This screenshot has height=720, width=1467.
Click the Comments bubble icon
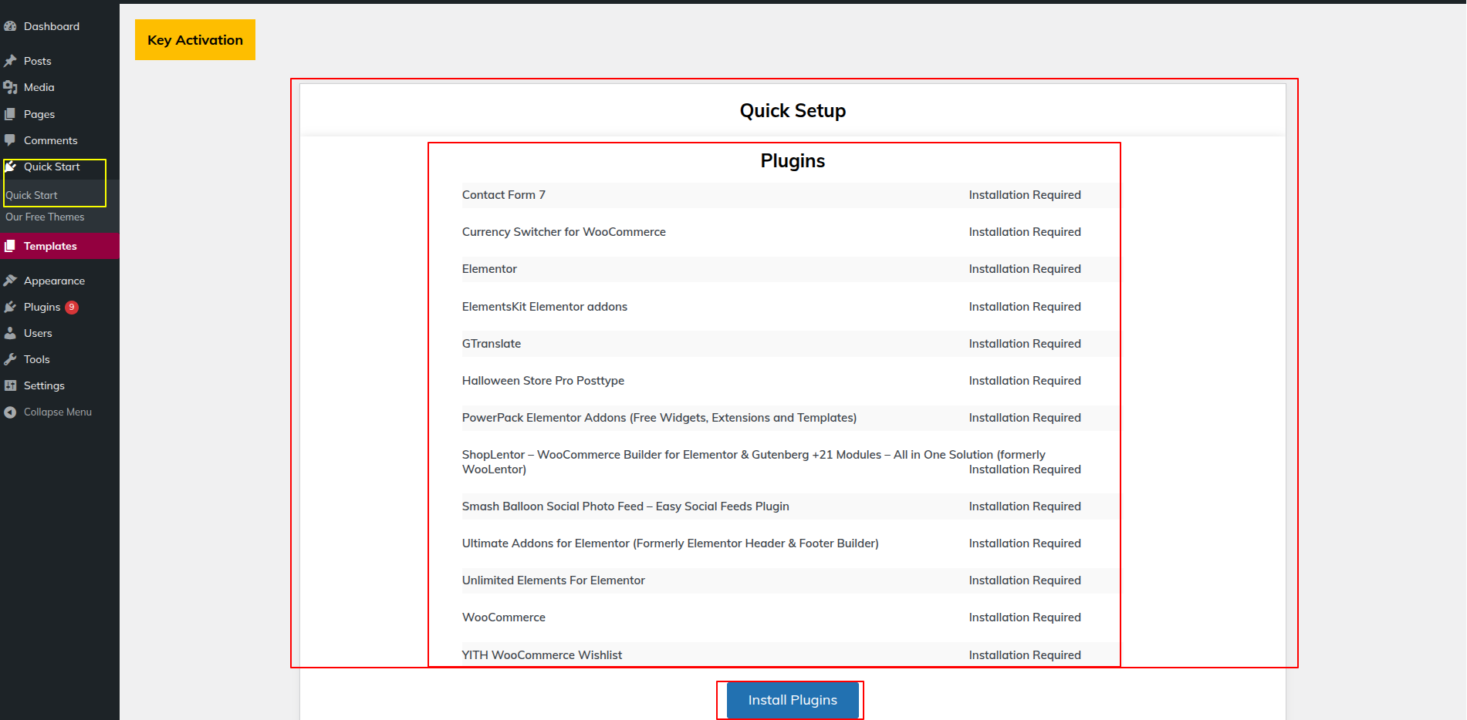(10, 140)
